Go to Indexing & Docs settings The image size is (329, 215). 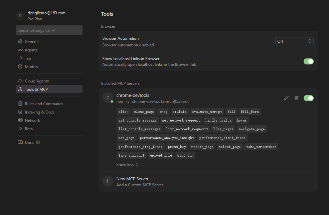pos(39,112)
